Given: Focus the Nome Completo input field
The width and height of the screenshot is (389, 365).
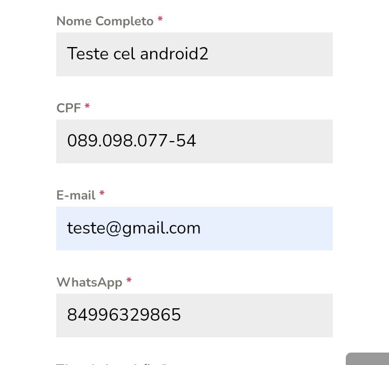Looking at the screenshot, I should click(194, 54).
